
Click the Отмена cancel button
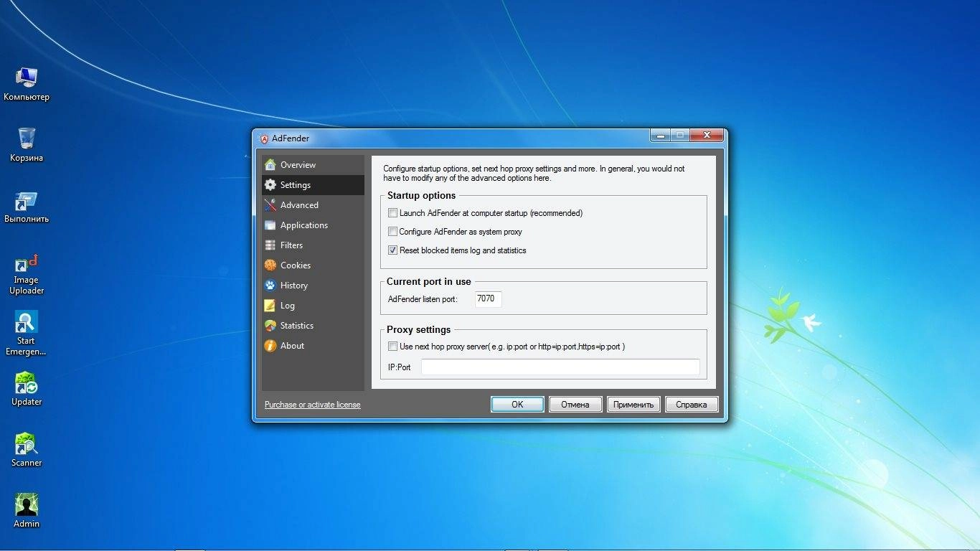pyautogui.click(x=575, y=405)
